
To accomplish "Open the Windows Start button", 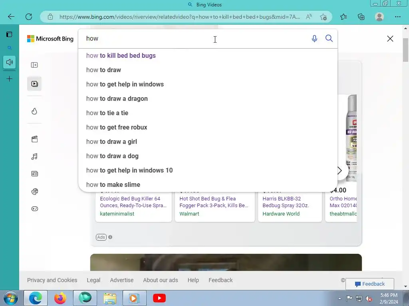I will (x=10, y=298).
